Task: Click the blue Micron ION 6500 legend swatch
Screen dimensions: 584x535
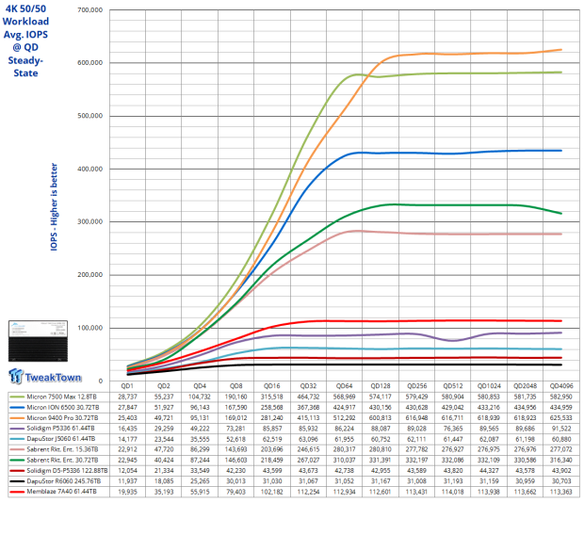Action: click(17, 408)
